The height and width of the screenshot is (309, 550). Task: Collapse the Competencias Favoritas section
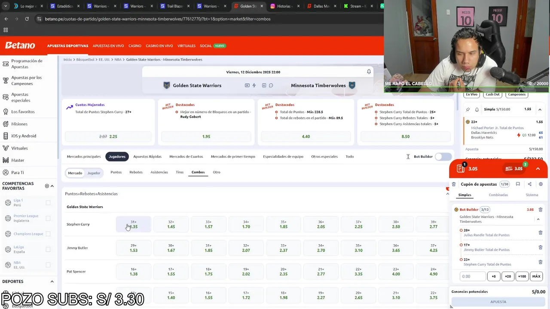tap(52, 186)
